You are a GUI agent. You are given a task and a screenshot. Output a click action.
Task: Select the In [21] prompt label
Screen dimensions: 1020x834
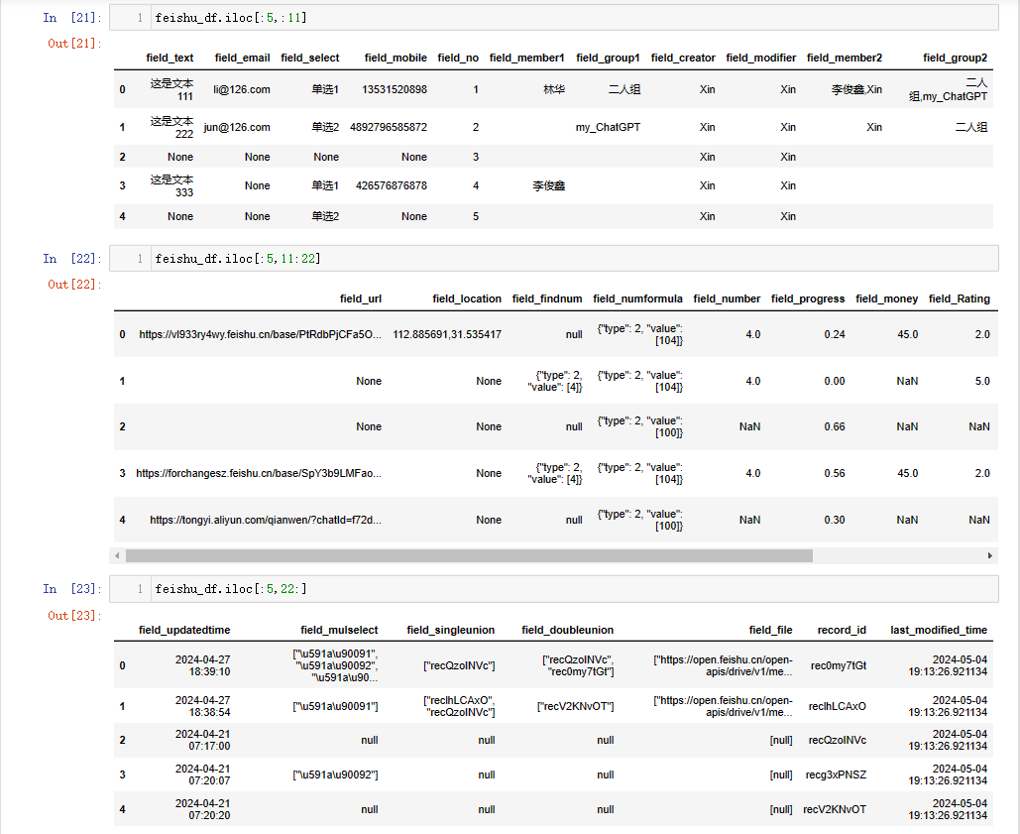[x=72, y=18]
